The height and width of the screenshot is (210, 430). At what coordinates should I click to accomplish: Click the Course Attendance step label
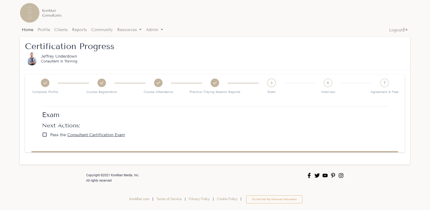(x=158, y=92)
